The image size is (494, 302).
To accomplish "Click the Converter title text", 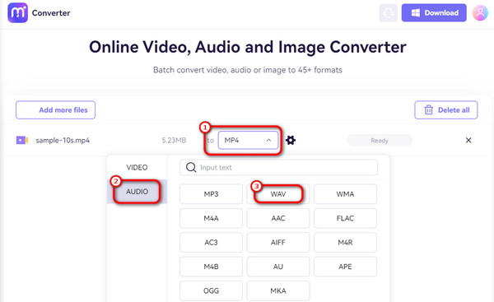I will pos(51,13).
